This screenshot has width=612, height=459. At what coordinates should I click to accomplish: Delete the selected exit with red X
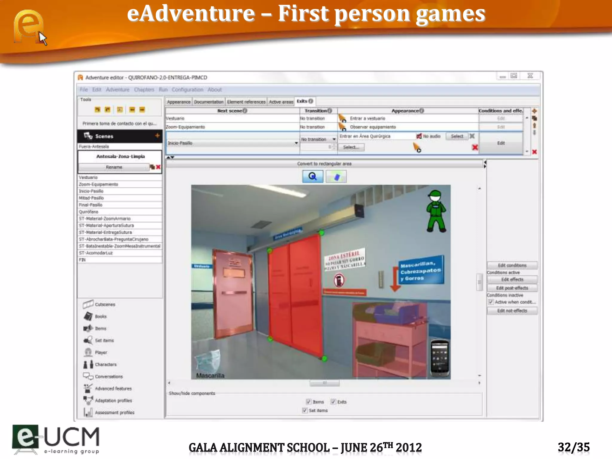[x=534, y=152]
